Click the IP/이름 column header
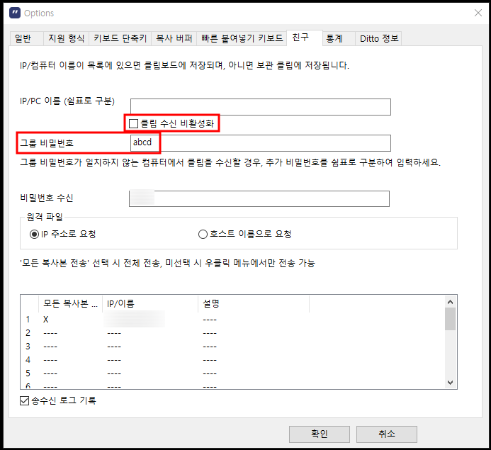 pos(150,303)
